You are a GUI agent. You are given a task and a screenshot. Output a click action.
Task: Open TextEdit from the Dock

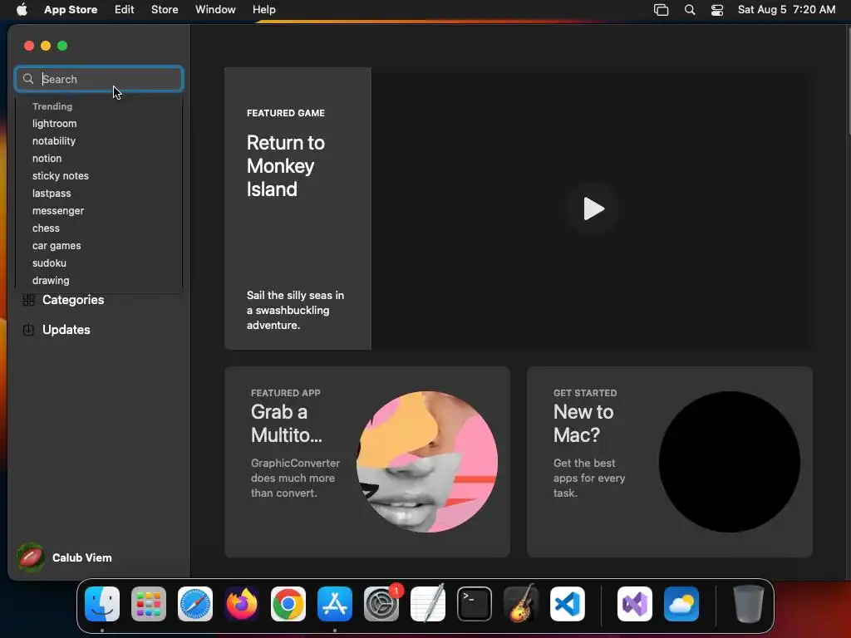point(428,604)
